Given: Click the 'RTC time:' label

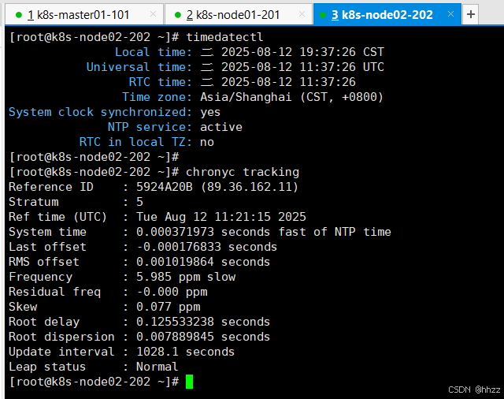Looking at the screenshot, I should (161, 82).
